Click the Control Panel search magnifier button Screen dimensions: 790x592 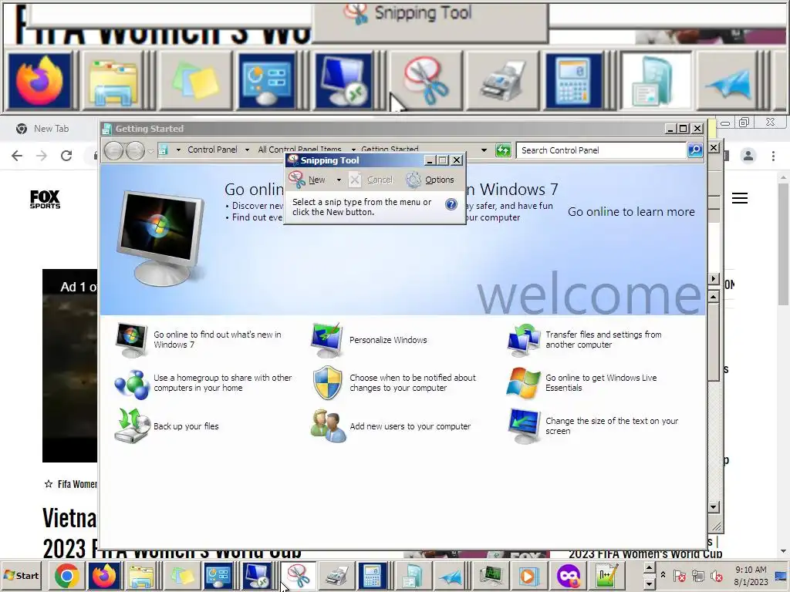point(695,150)
